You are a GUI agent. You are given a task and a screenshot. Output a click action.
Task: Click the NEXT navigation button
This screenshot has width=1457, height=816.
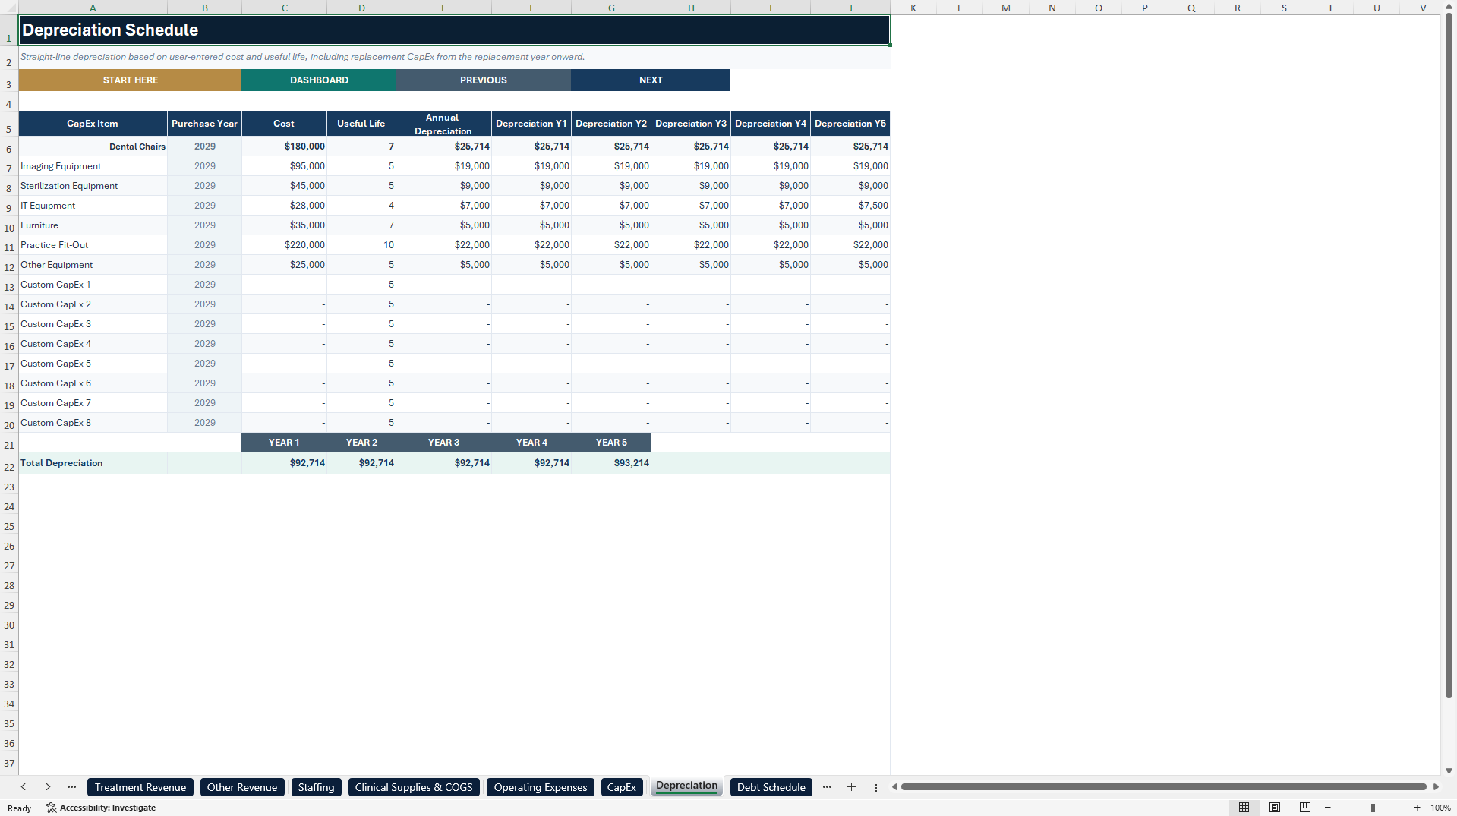tap(651, 80)
